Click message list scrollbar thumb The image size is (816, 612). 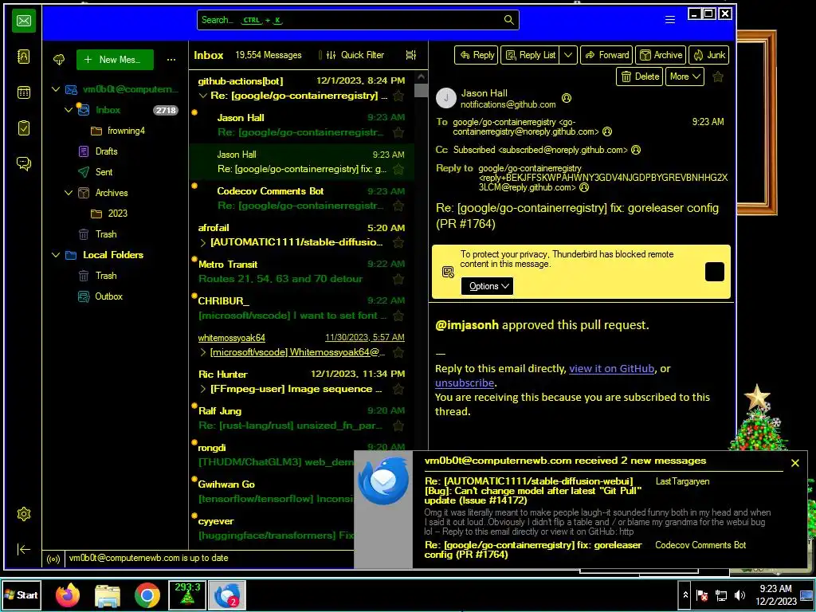point(421,90)
